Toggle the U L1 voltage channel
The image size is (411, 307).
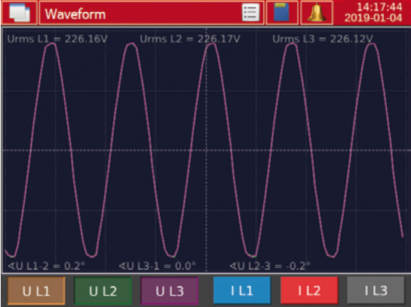tap(36, 290)
